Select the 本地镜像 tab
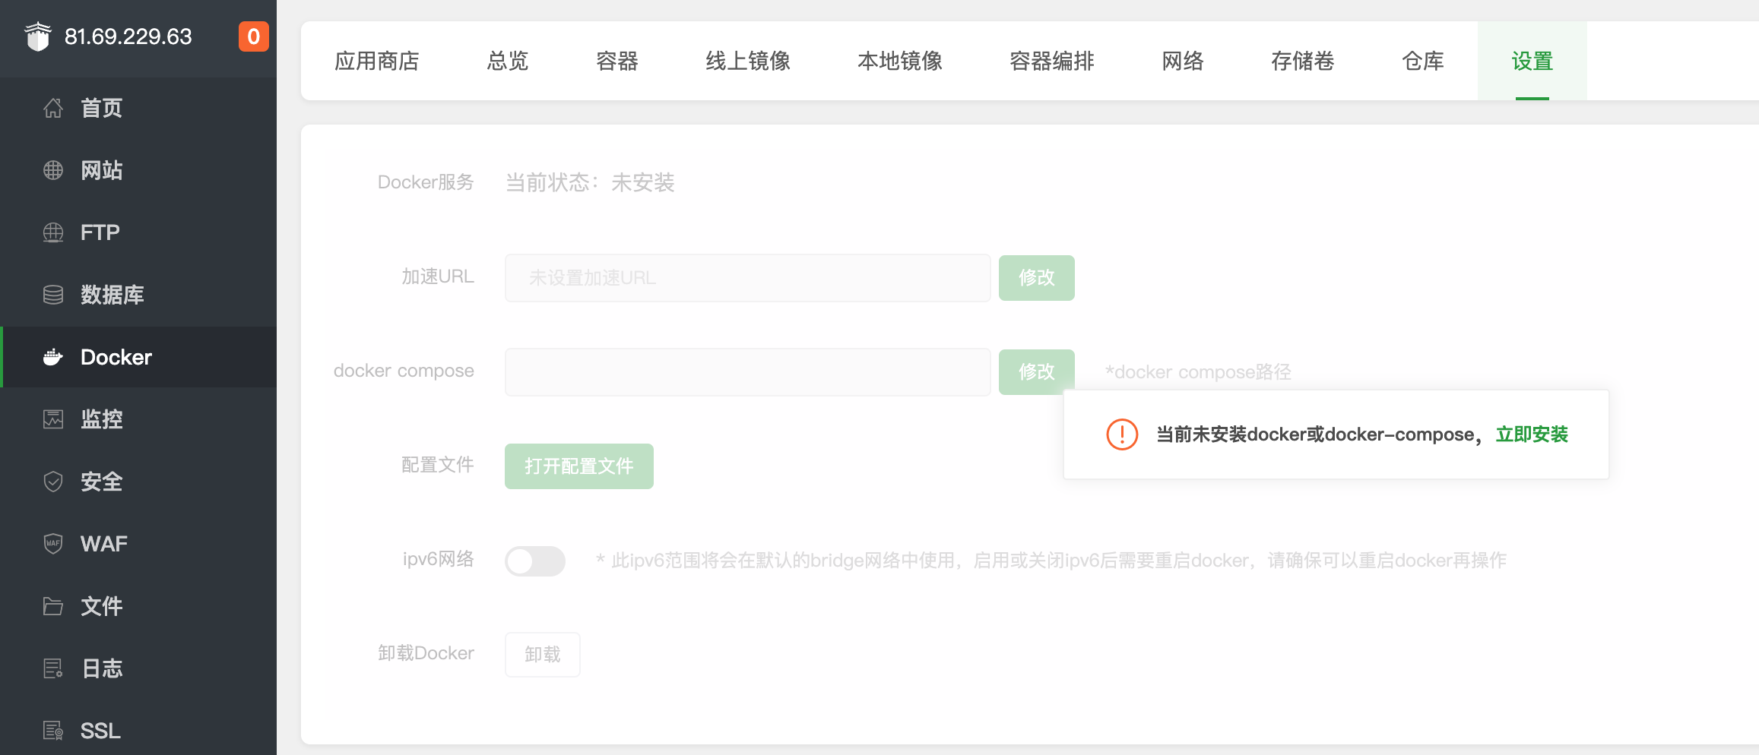Screen dimensions: 1759x755 pos(900,61)
